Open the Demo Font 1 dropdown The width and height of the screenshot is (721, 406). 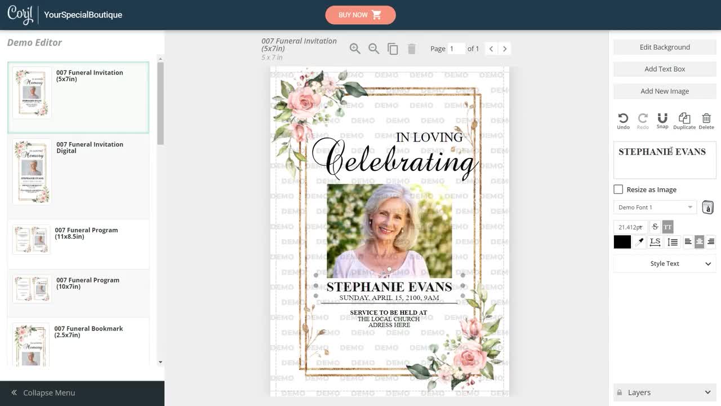tap(655, 207)
